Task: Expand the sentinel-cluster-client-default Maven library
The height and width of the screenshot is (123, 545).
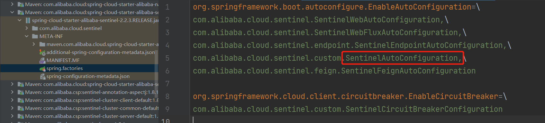Action: (x=12, y=100)
